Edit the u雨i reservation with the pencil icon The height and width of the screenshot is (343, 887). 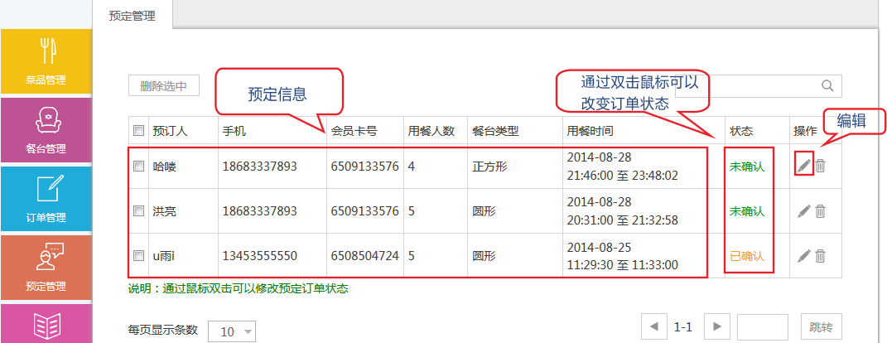point(803,256)
